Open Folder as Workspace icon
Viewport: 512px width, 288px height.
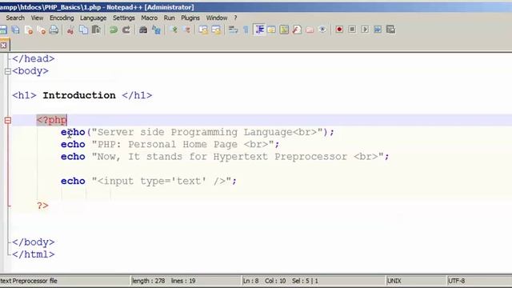[x=310, y=30]
